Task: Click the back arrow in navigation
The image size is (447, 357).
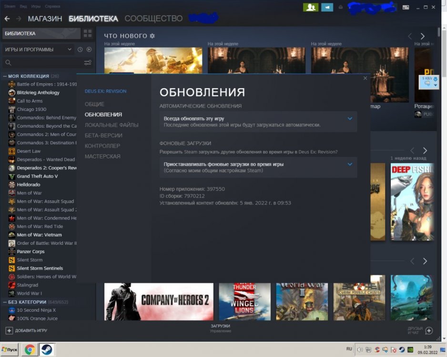Action: pyautogui.click(x=7, y=19)
